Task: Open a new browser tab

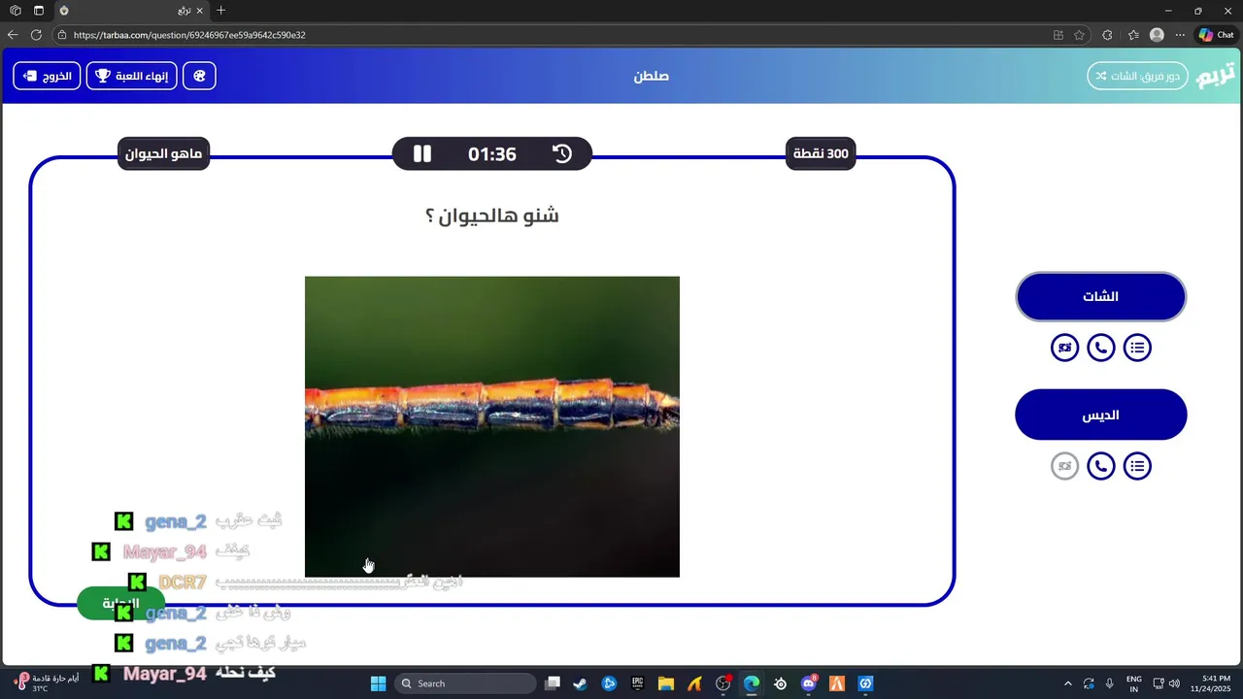Action: [x=220, y=11]
